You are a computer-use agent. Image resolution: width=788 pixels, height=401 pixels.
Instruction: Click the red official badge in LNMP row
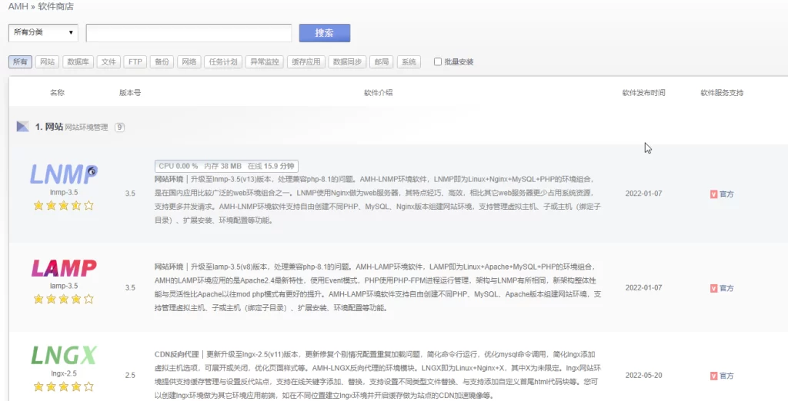[x=713, y=194]
